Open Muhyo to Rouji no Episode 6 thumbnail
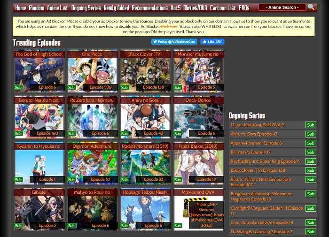329x237 pixels. pyautogui.click(x=92, y=209)
